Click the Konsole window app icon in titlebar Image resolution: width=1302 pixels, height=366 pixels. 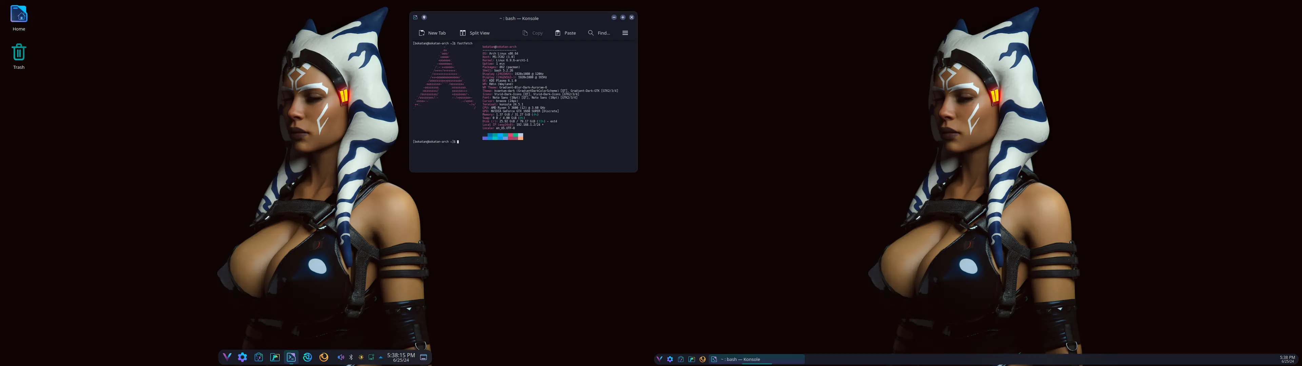(415, 17)
